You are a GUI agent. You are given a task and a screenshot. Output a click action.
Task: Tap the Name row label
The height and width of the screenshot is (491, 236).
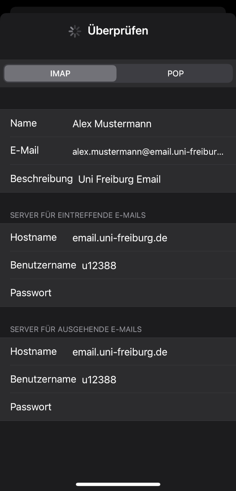23,123
